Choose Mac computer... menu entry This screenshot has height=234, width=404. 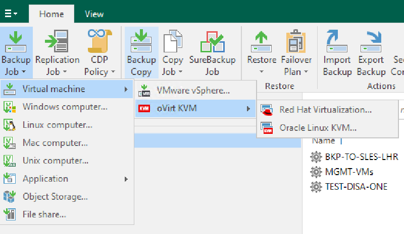point(67,143)
